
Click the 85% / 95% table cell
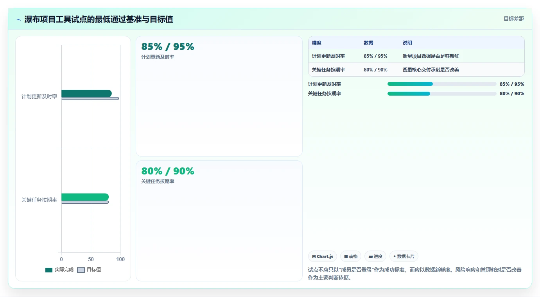point(375,56)
